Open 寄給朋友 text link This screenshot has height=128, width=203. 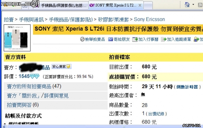(122, 39)
